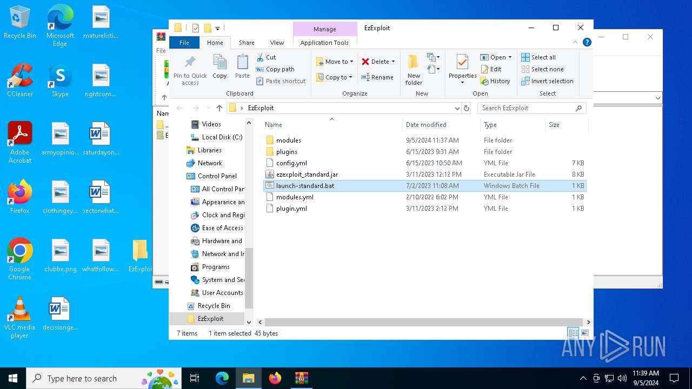Click the Properties icon

click(x=462, y=63)
